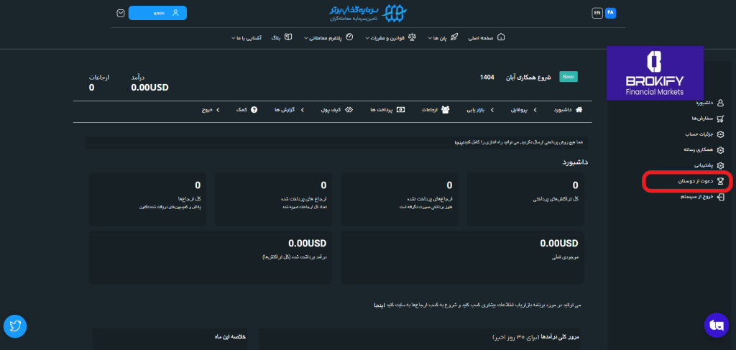Click the scales icon for قوانین و مقررات

click(412, 37)
